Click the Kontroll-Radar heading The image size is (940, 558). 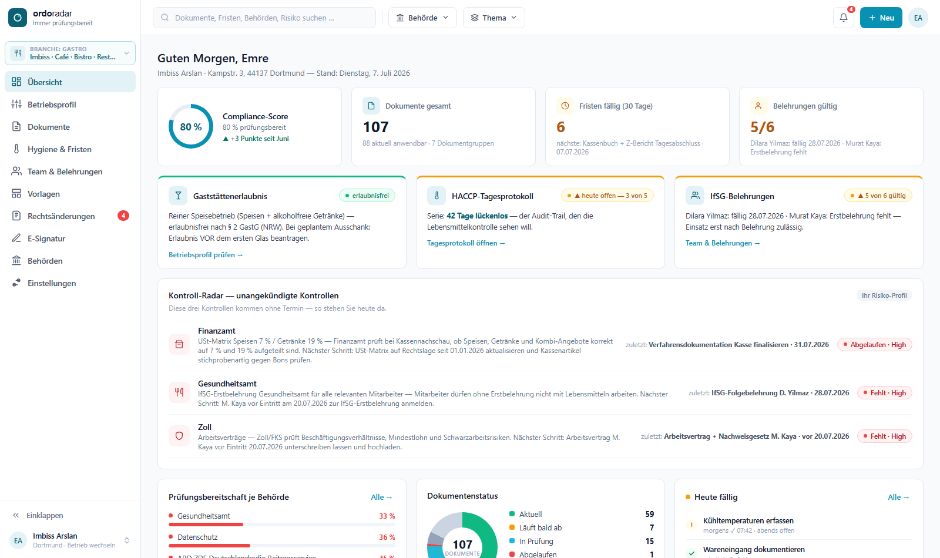point(254,295)
